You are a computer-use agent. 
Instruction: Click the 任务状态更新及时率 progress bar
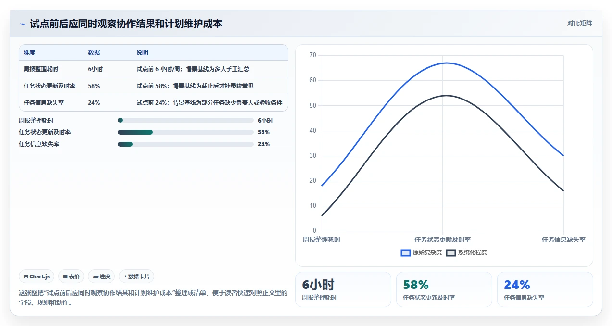coord(186,132)
